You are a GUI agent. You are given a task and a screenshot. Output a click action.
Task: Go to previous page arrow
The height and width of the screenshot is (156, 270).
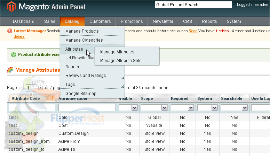tap(21, 88)
